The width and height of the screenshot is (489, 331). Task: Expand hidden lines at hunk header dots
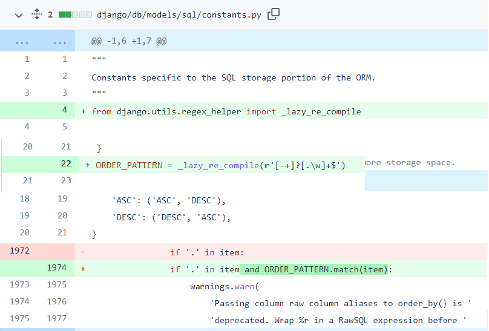click(38, 41)
